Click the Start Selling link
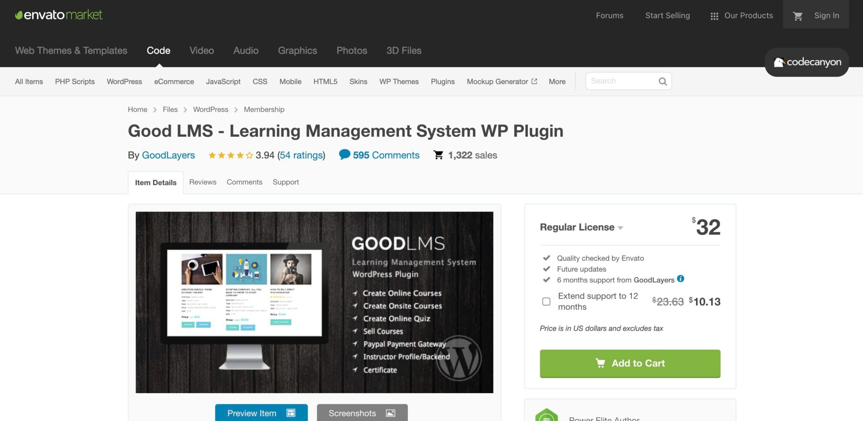The image size is (863, 421). coord(667,16)
